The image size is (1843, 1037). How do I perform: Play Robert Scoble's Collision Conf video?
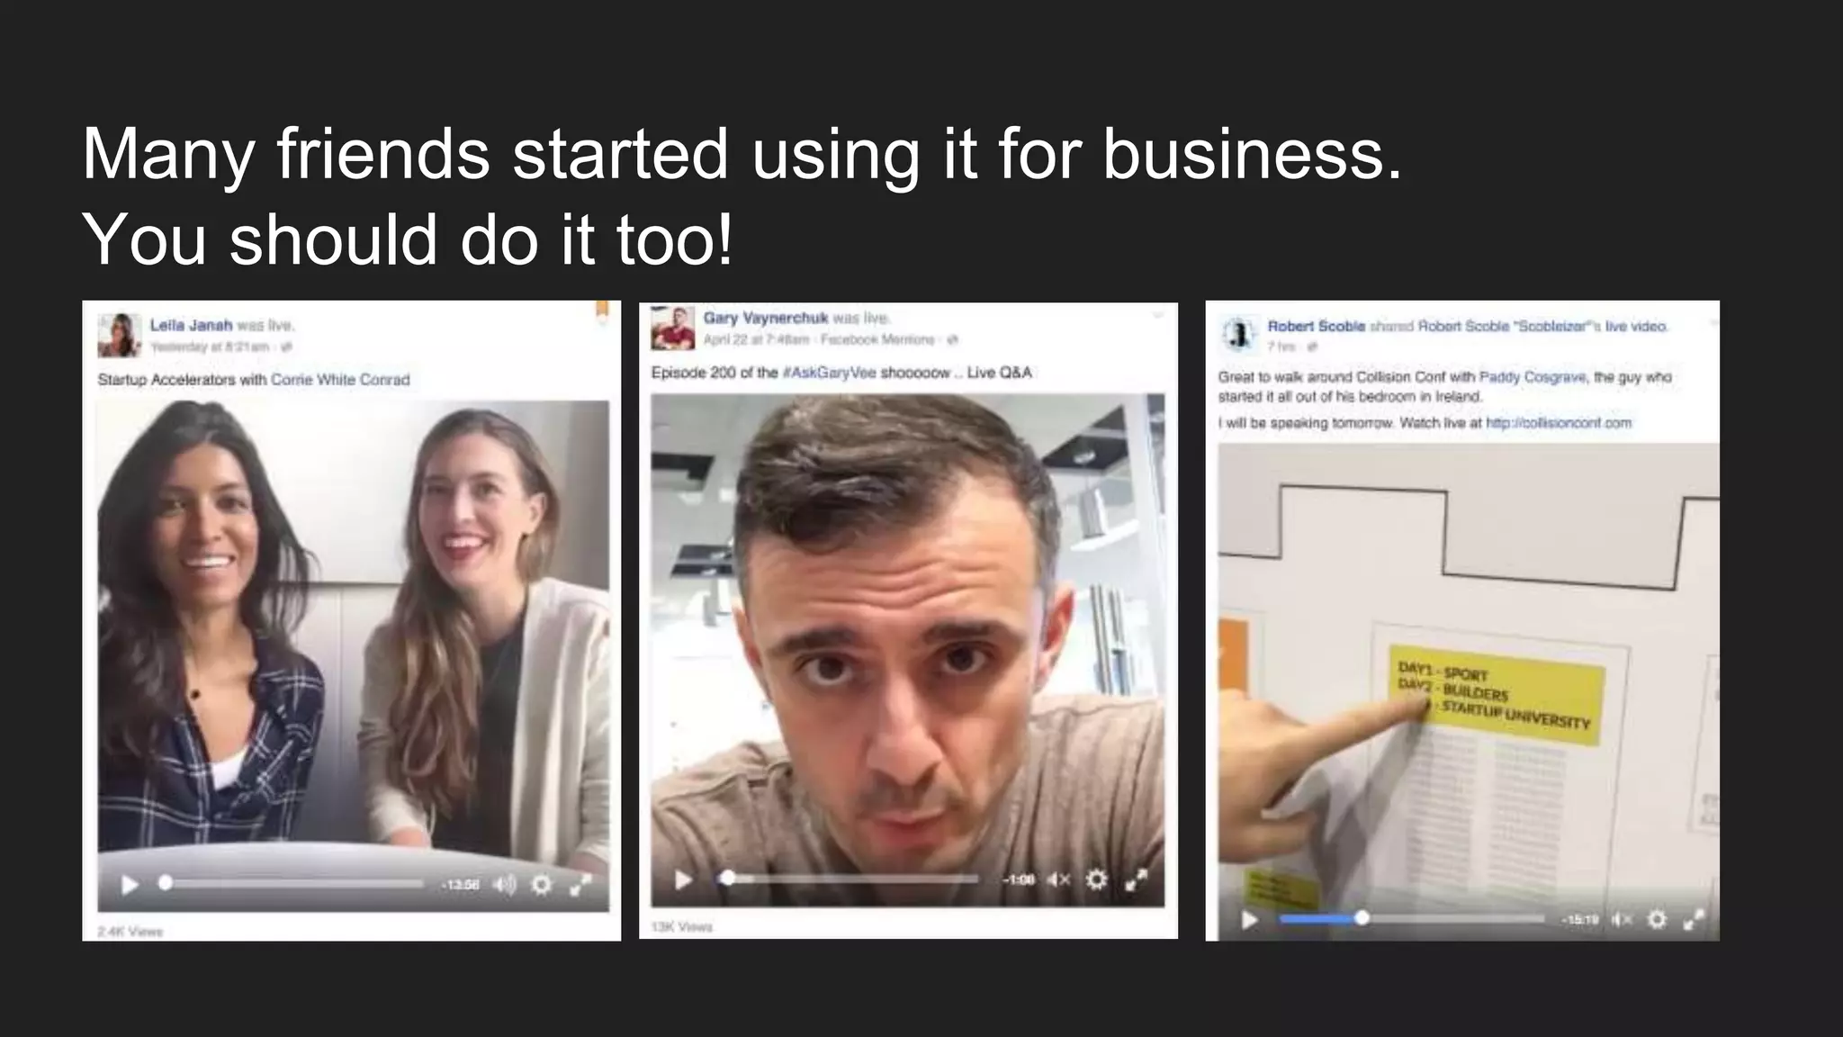click(1249, 919)
